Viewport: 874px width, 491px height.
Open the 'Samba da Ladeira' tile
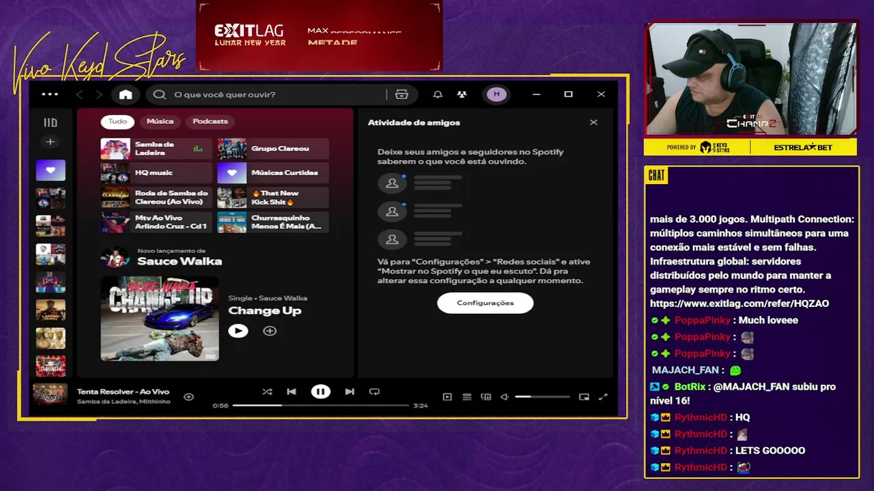point(156,149)
